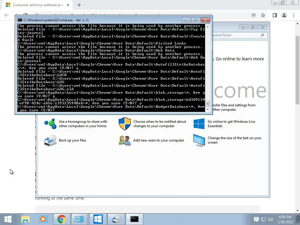This screenshot has height=225, width=300.
Task: Click the 'Visited Links' path line in cmd
Action: pos(102,43)
